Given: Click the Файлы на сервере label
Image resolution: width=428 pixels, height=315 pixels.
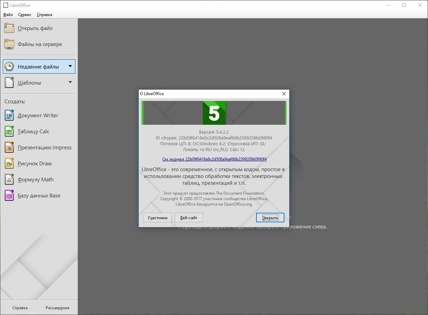Looking at the screenshot, I should tap(40, 44).
